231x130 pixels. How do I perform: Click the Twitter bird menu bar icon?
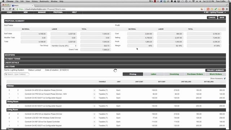161,1
